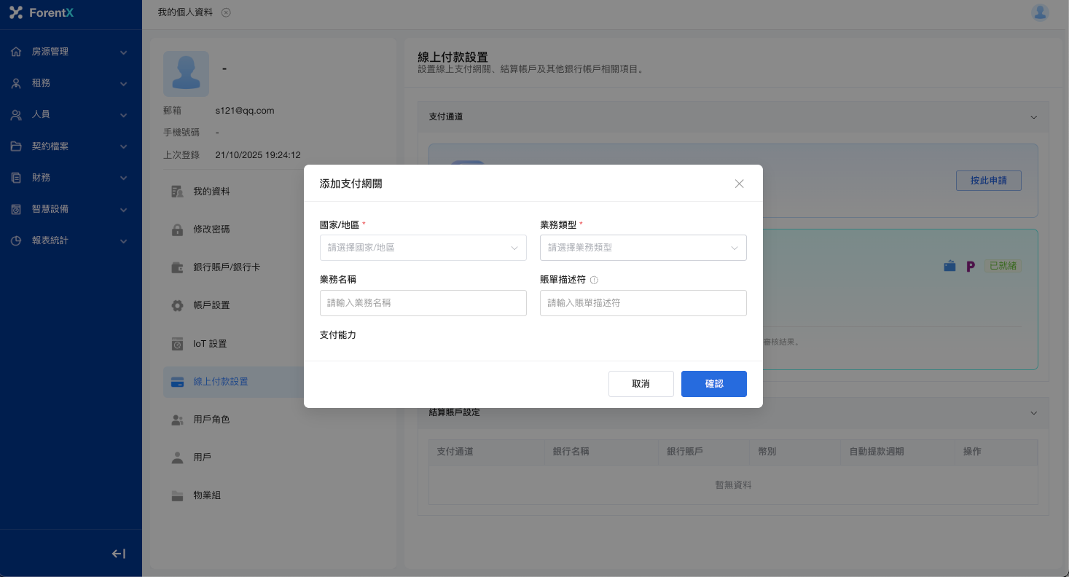This screenshot has width=1069, height=577.
Task: Click the info icon beside 賬單描述符
Action: point(594,280)
